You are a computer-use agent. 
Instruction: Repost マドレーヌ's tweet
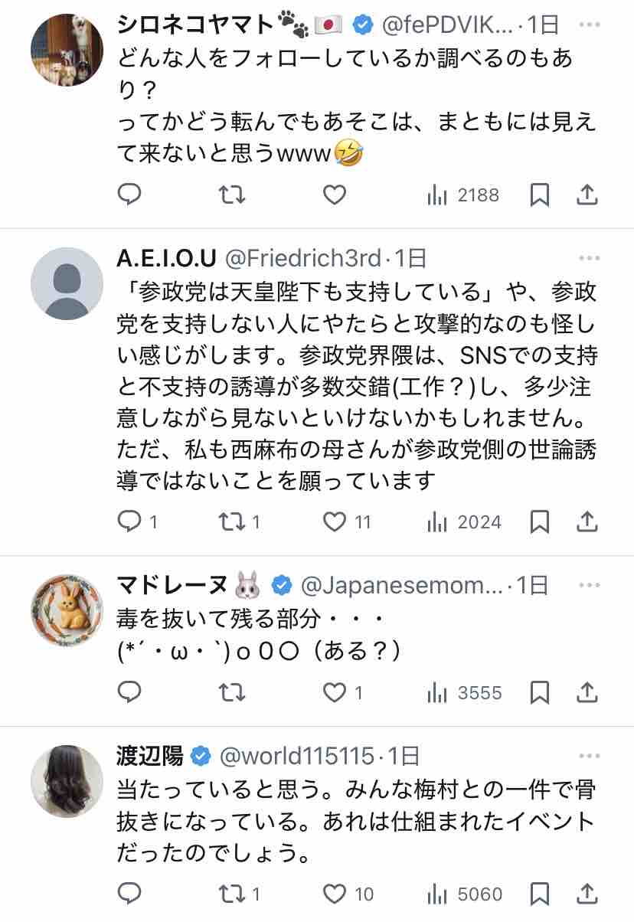point(232,693)
